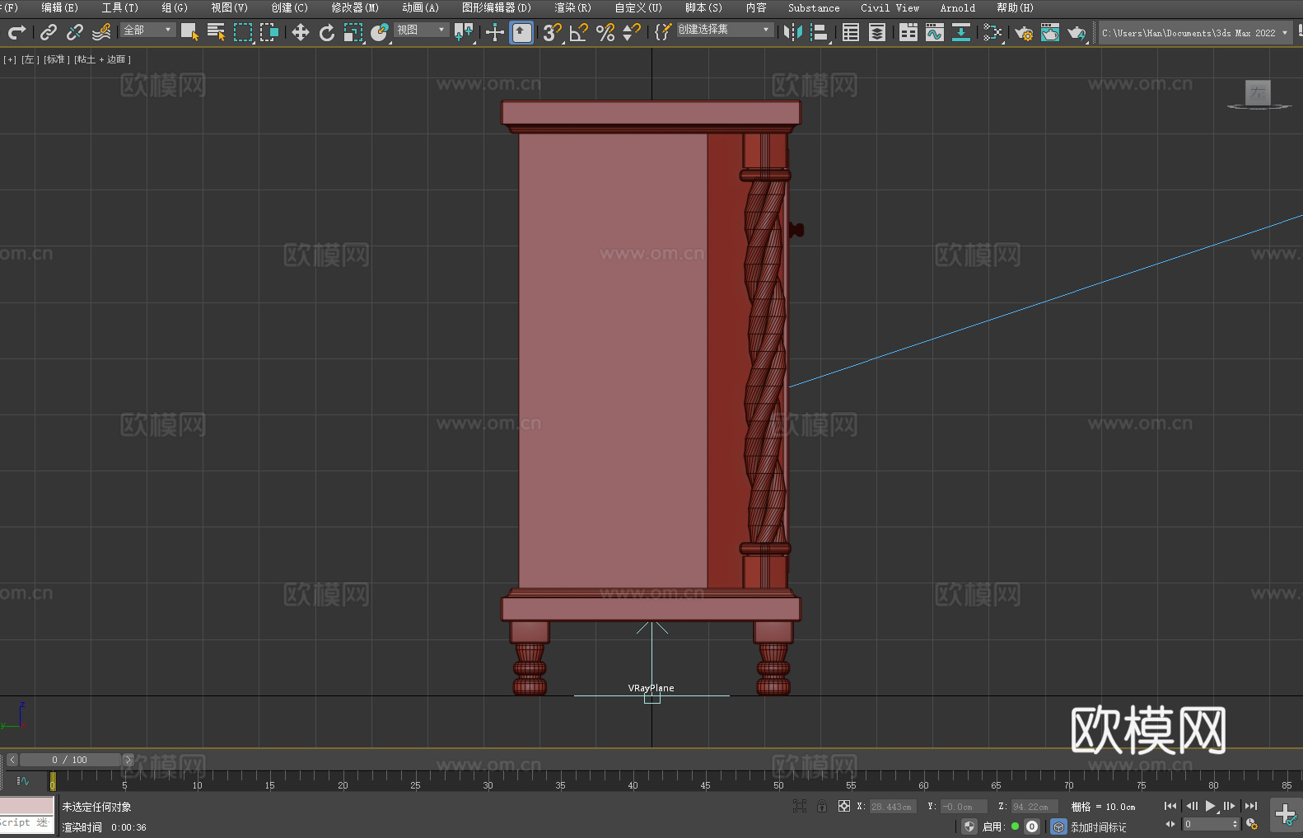Image resolution: width=1303 pixels, height=838 pixels.
Task: Open the 修改器(M) menu
Action: pyautogui.click(x=355, y=7)
